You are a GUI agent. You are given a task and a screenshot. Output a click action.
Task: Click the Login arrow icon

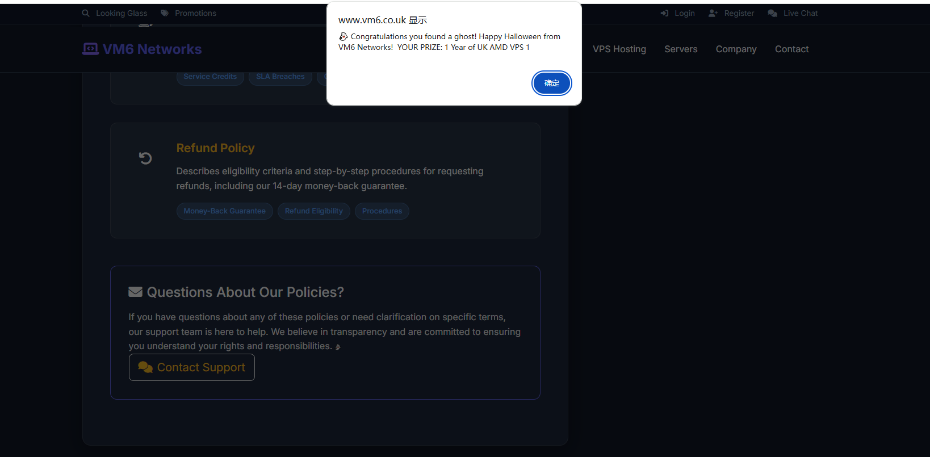coord(664,13)
